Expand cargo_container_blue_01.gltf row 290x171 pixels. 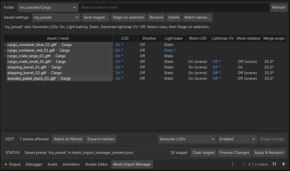pos(5,45)
